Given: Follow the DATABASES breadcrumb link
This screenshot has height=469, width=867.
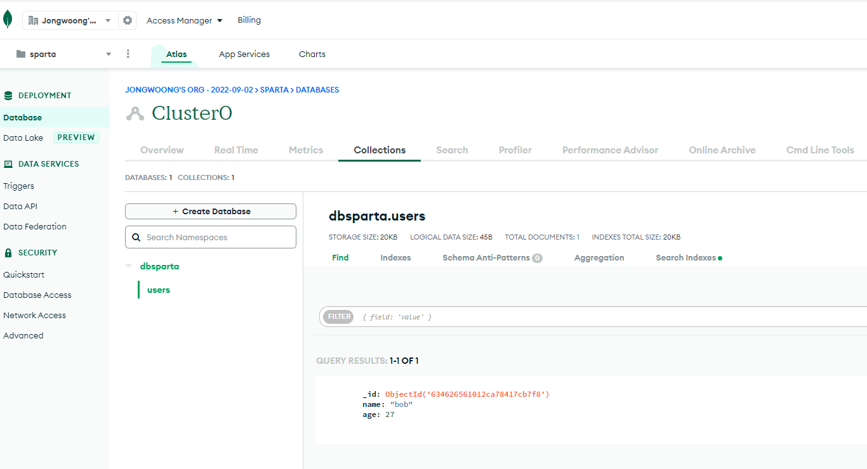Looking at the screenshot, I should coord(317,90).
